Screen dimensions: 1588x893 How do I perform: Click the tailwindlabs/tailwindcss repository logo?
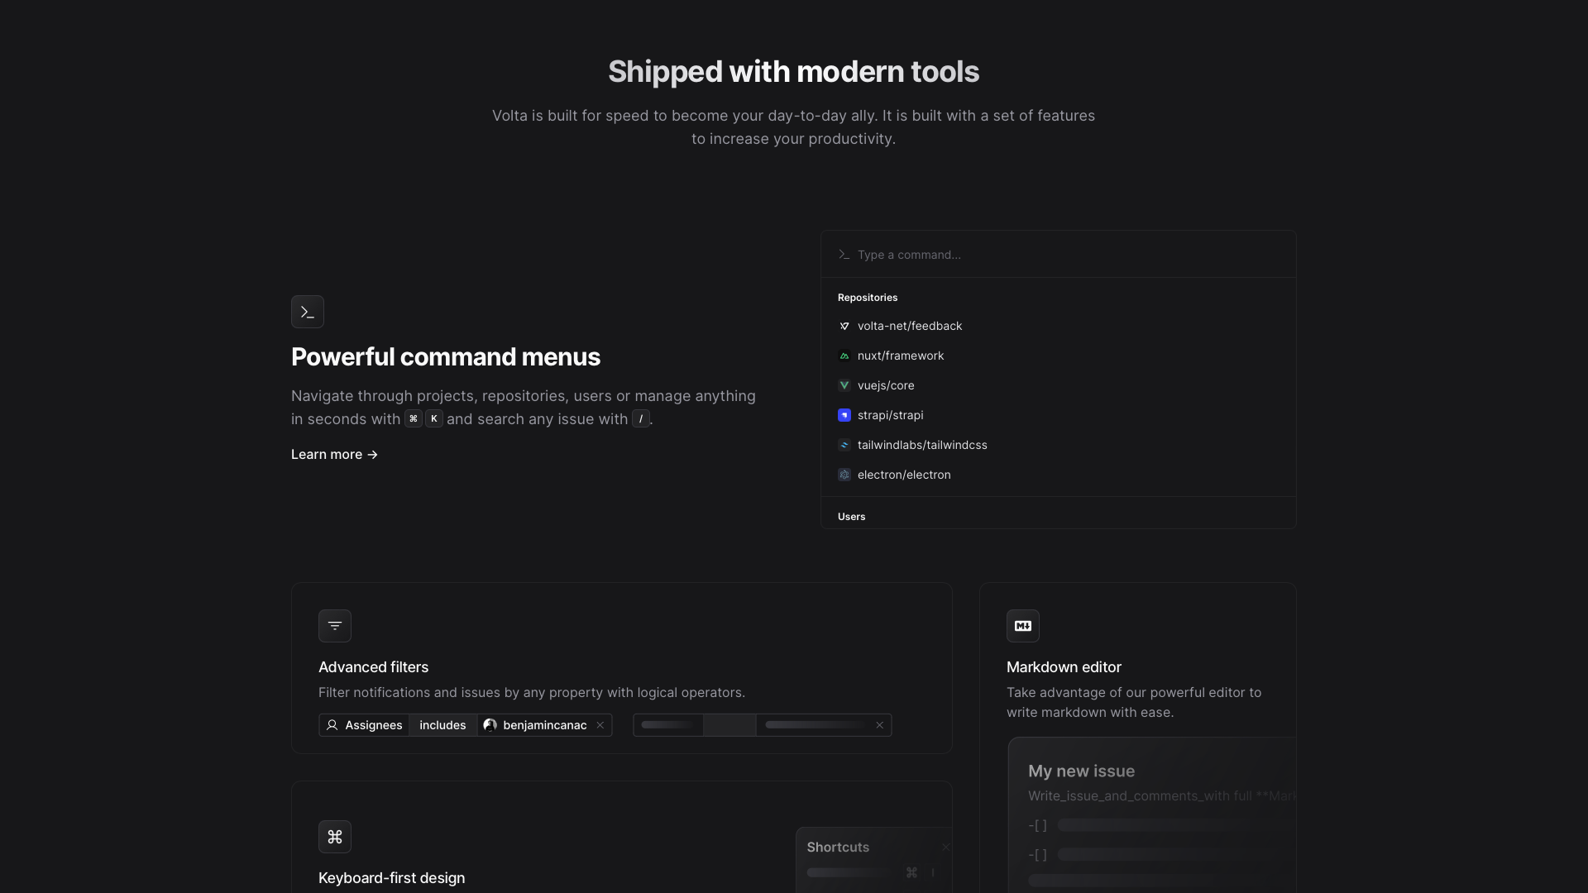pyautogui.click(x=844, y=445)
